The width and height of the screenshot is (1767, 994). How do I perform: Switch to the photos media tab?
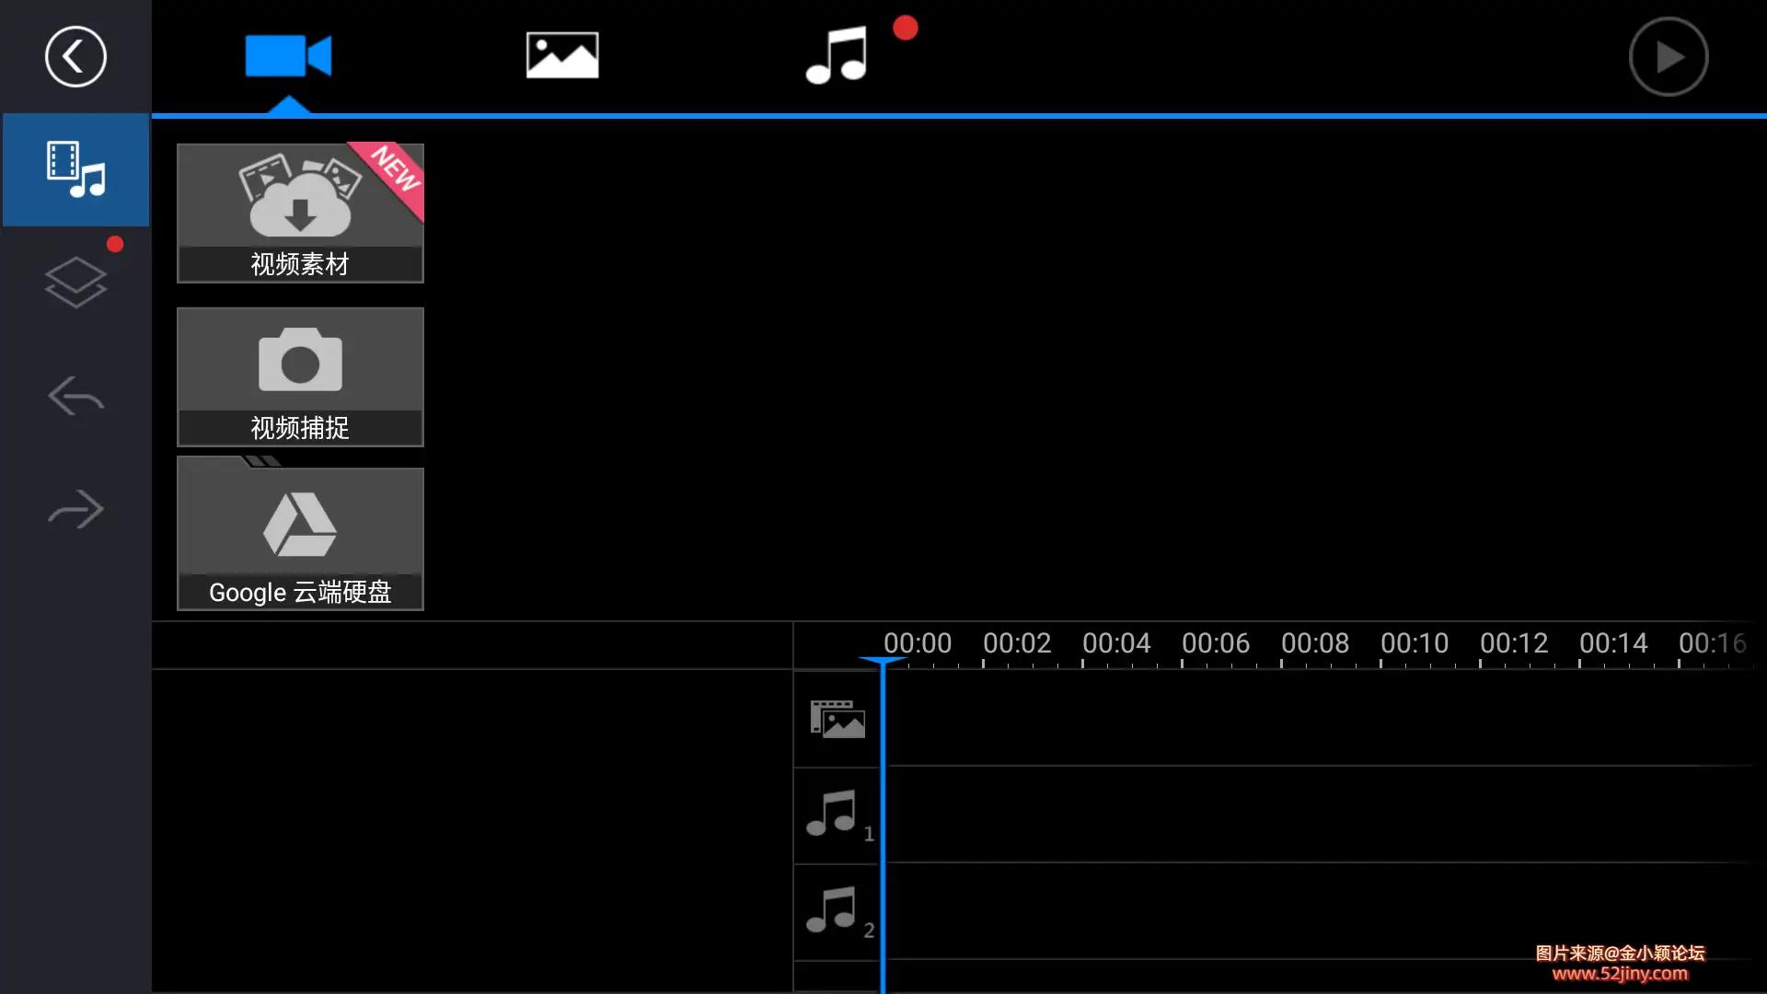pyautogui.click(x=561, y=55)
